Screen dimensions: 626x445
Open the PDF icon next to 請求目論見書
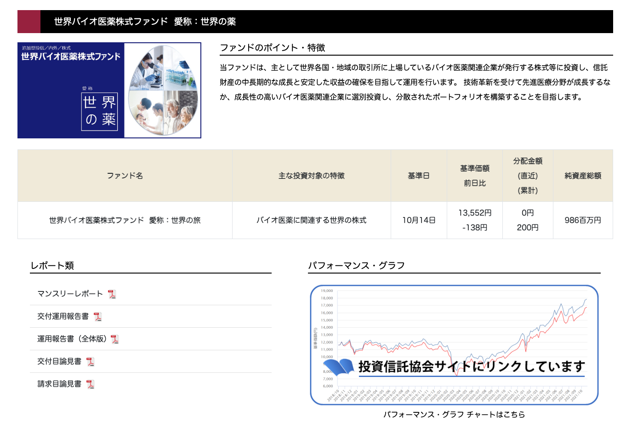(x=90, y=384)
